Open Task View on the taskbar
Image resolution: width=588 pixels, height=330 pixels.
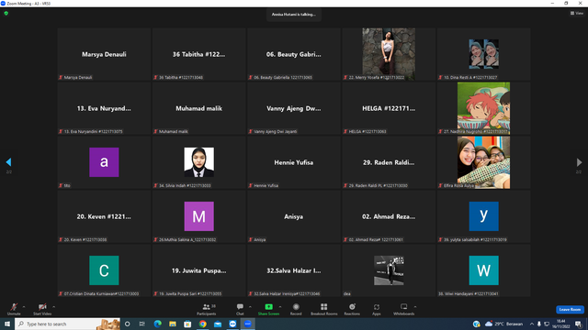click(142, 324)
